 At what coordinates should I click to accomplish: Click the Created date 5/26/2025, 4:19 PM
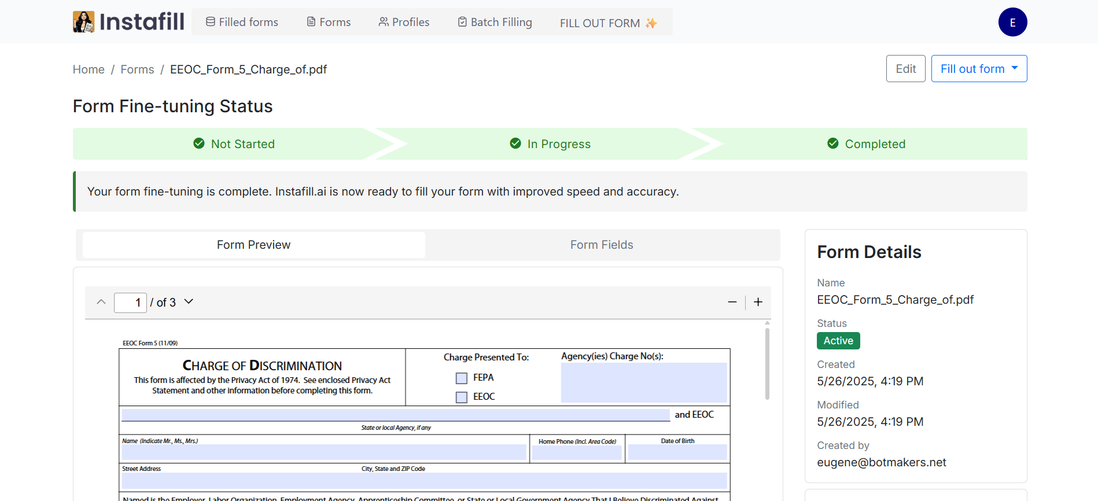click(x=870, y=381)
